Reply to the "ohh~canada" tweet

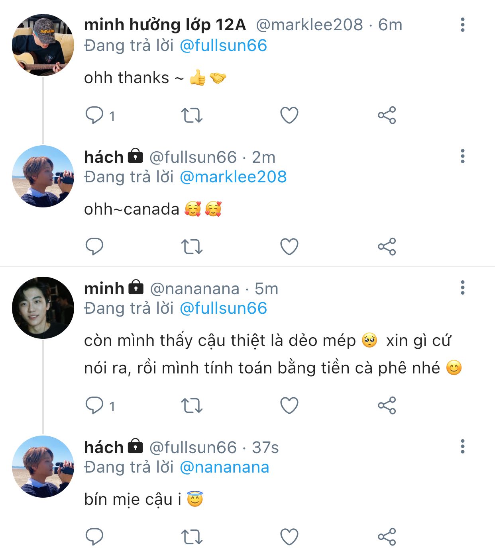[94, 246]
